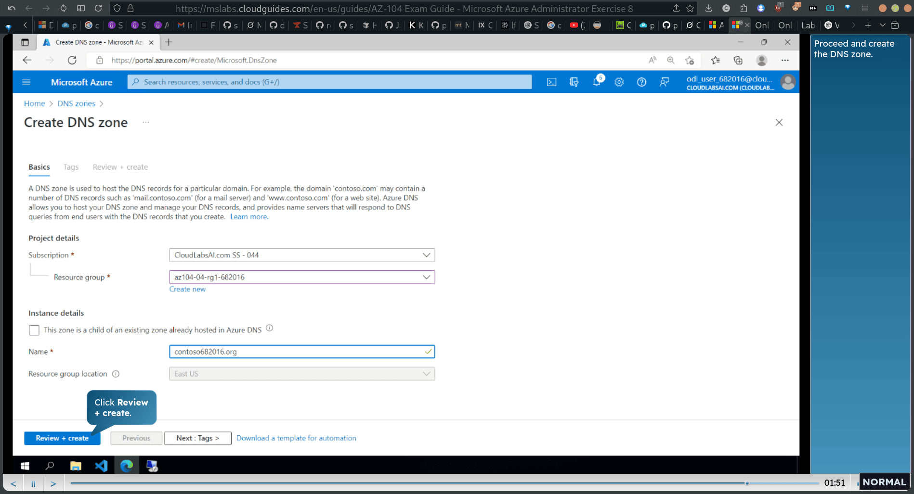Viewport: 914px width, 494px height.
Task: Refresh the Edge browser page
Action: [72, 60]
